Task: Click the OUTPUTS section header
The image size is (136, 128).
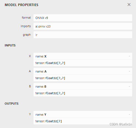Action: pos(12,104)
